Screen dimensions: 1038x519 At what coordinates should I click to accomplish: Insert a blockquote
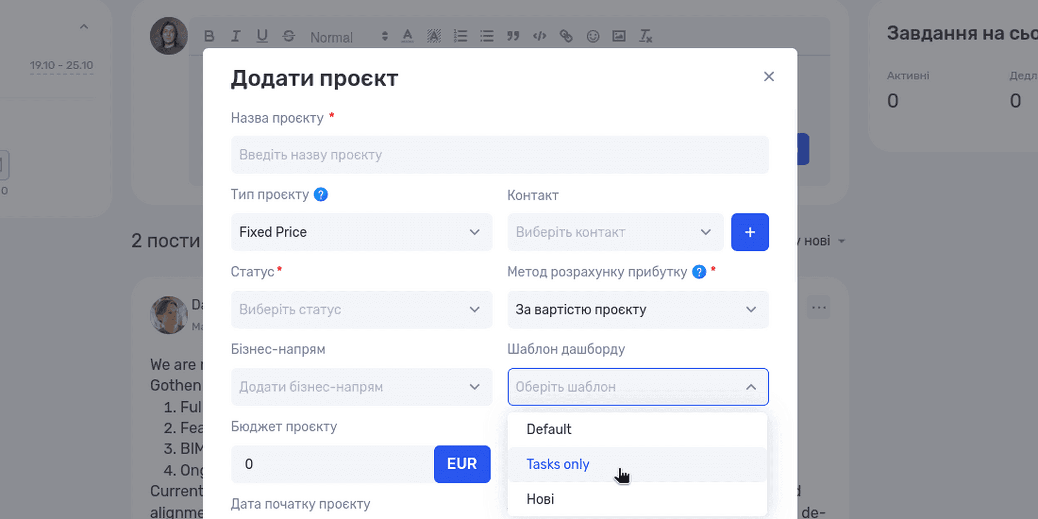tap(513, 36)
